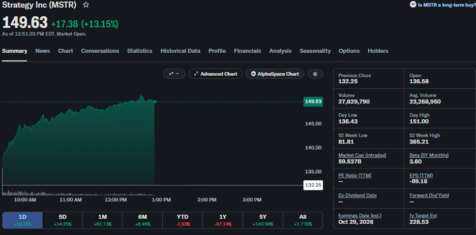Click the 52 Week Low value 81.81
Screen dimensions: 476x235
[x=346, y=142]
